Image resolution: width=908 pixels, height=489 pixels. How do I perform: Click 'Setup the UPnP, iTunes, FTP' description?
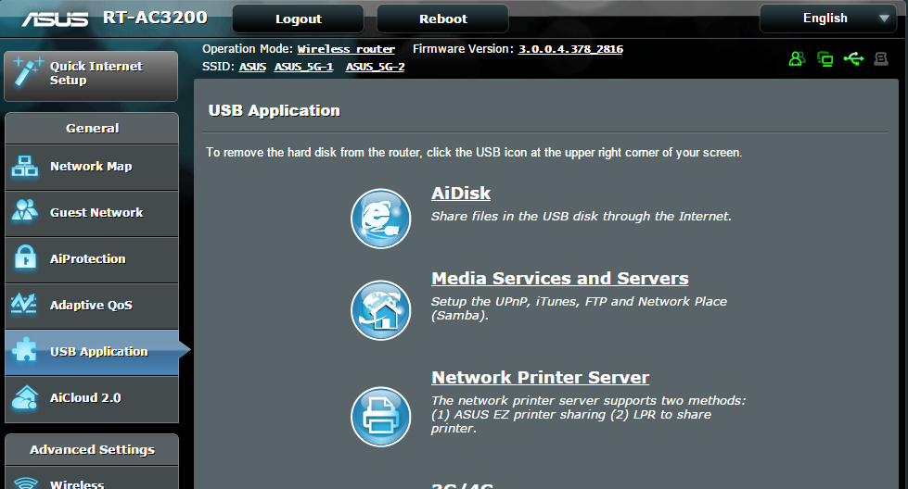pyautogui.click(x=579, y=308)
